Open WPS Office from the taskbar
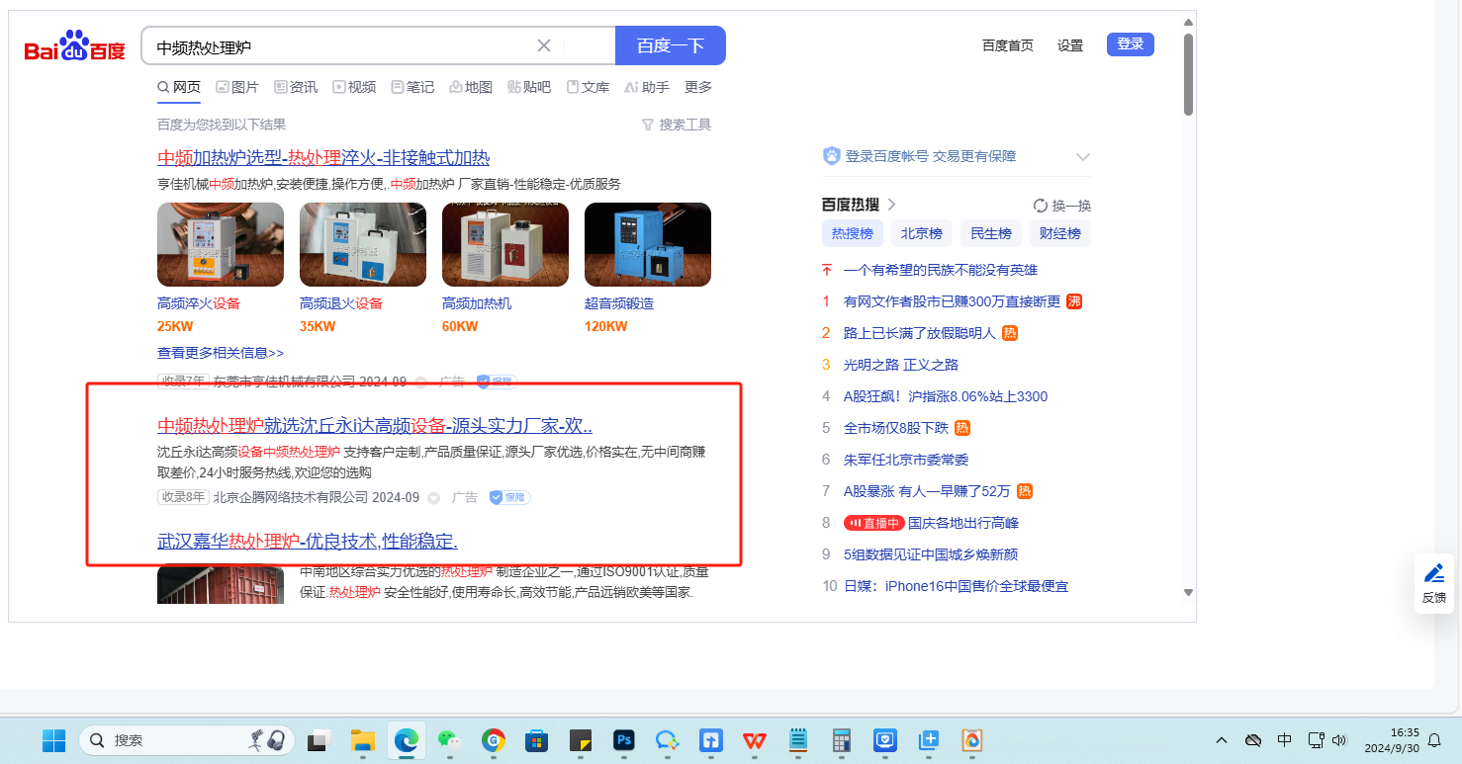Image resolution: width=1462 pixels, height=764 pixels. 755,740
